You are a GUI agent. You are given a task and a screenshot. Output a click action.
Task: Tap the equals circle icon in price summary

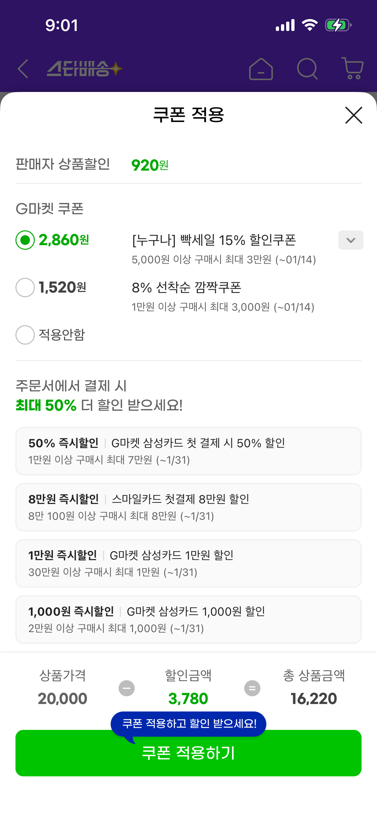[252, 688]
